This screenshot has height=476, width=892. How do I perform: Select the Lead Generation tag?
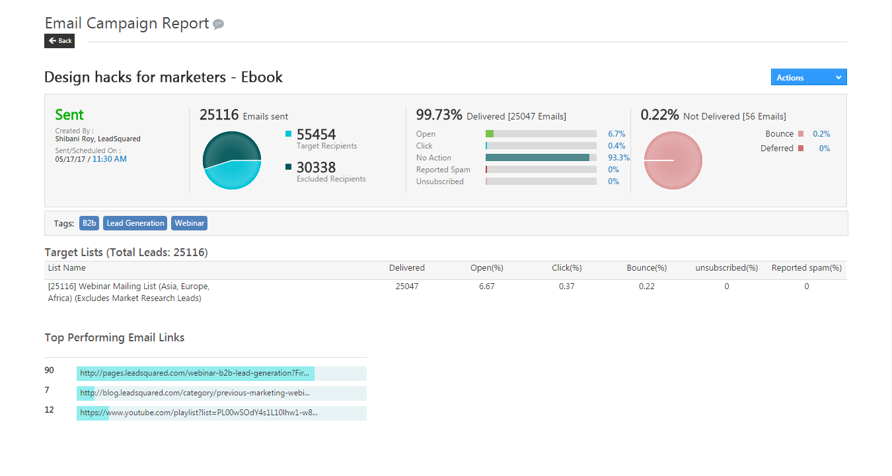coord(134,222)
